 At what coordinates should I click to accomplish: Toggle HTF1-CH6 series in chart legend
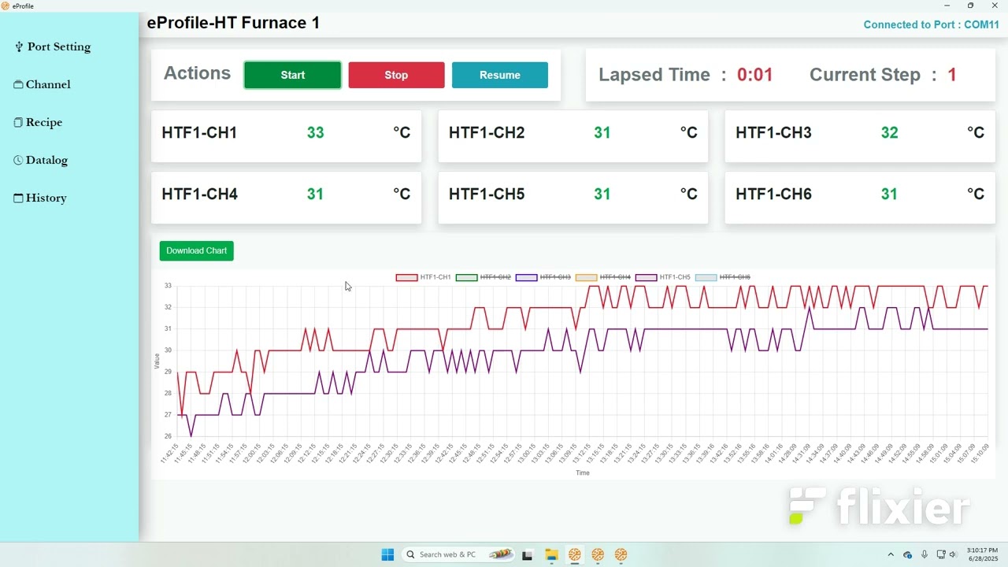(x=723, y=277)
